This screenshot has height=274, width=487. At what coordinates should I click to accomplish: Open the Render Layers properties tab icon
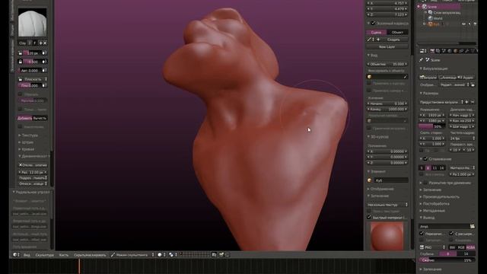(x=438, y=51)
